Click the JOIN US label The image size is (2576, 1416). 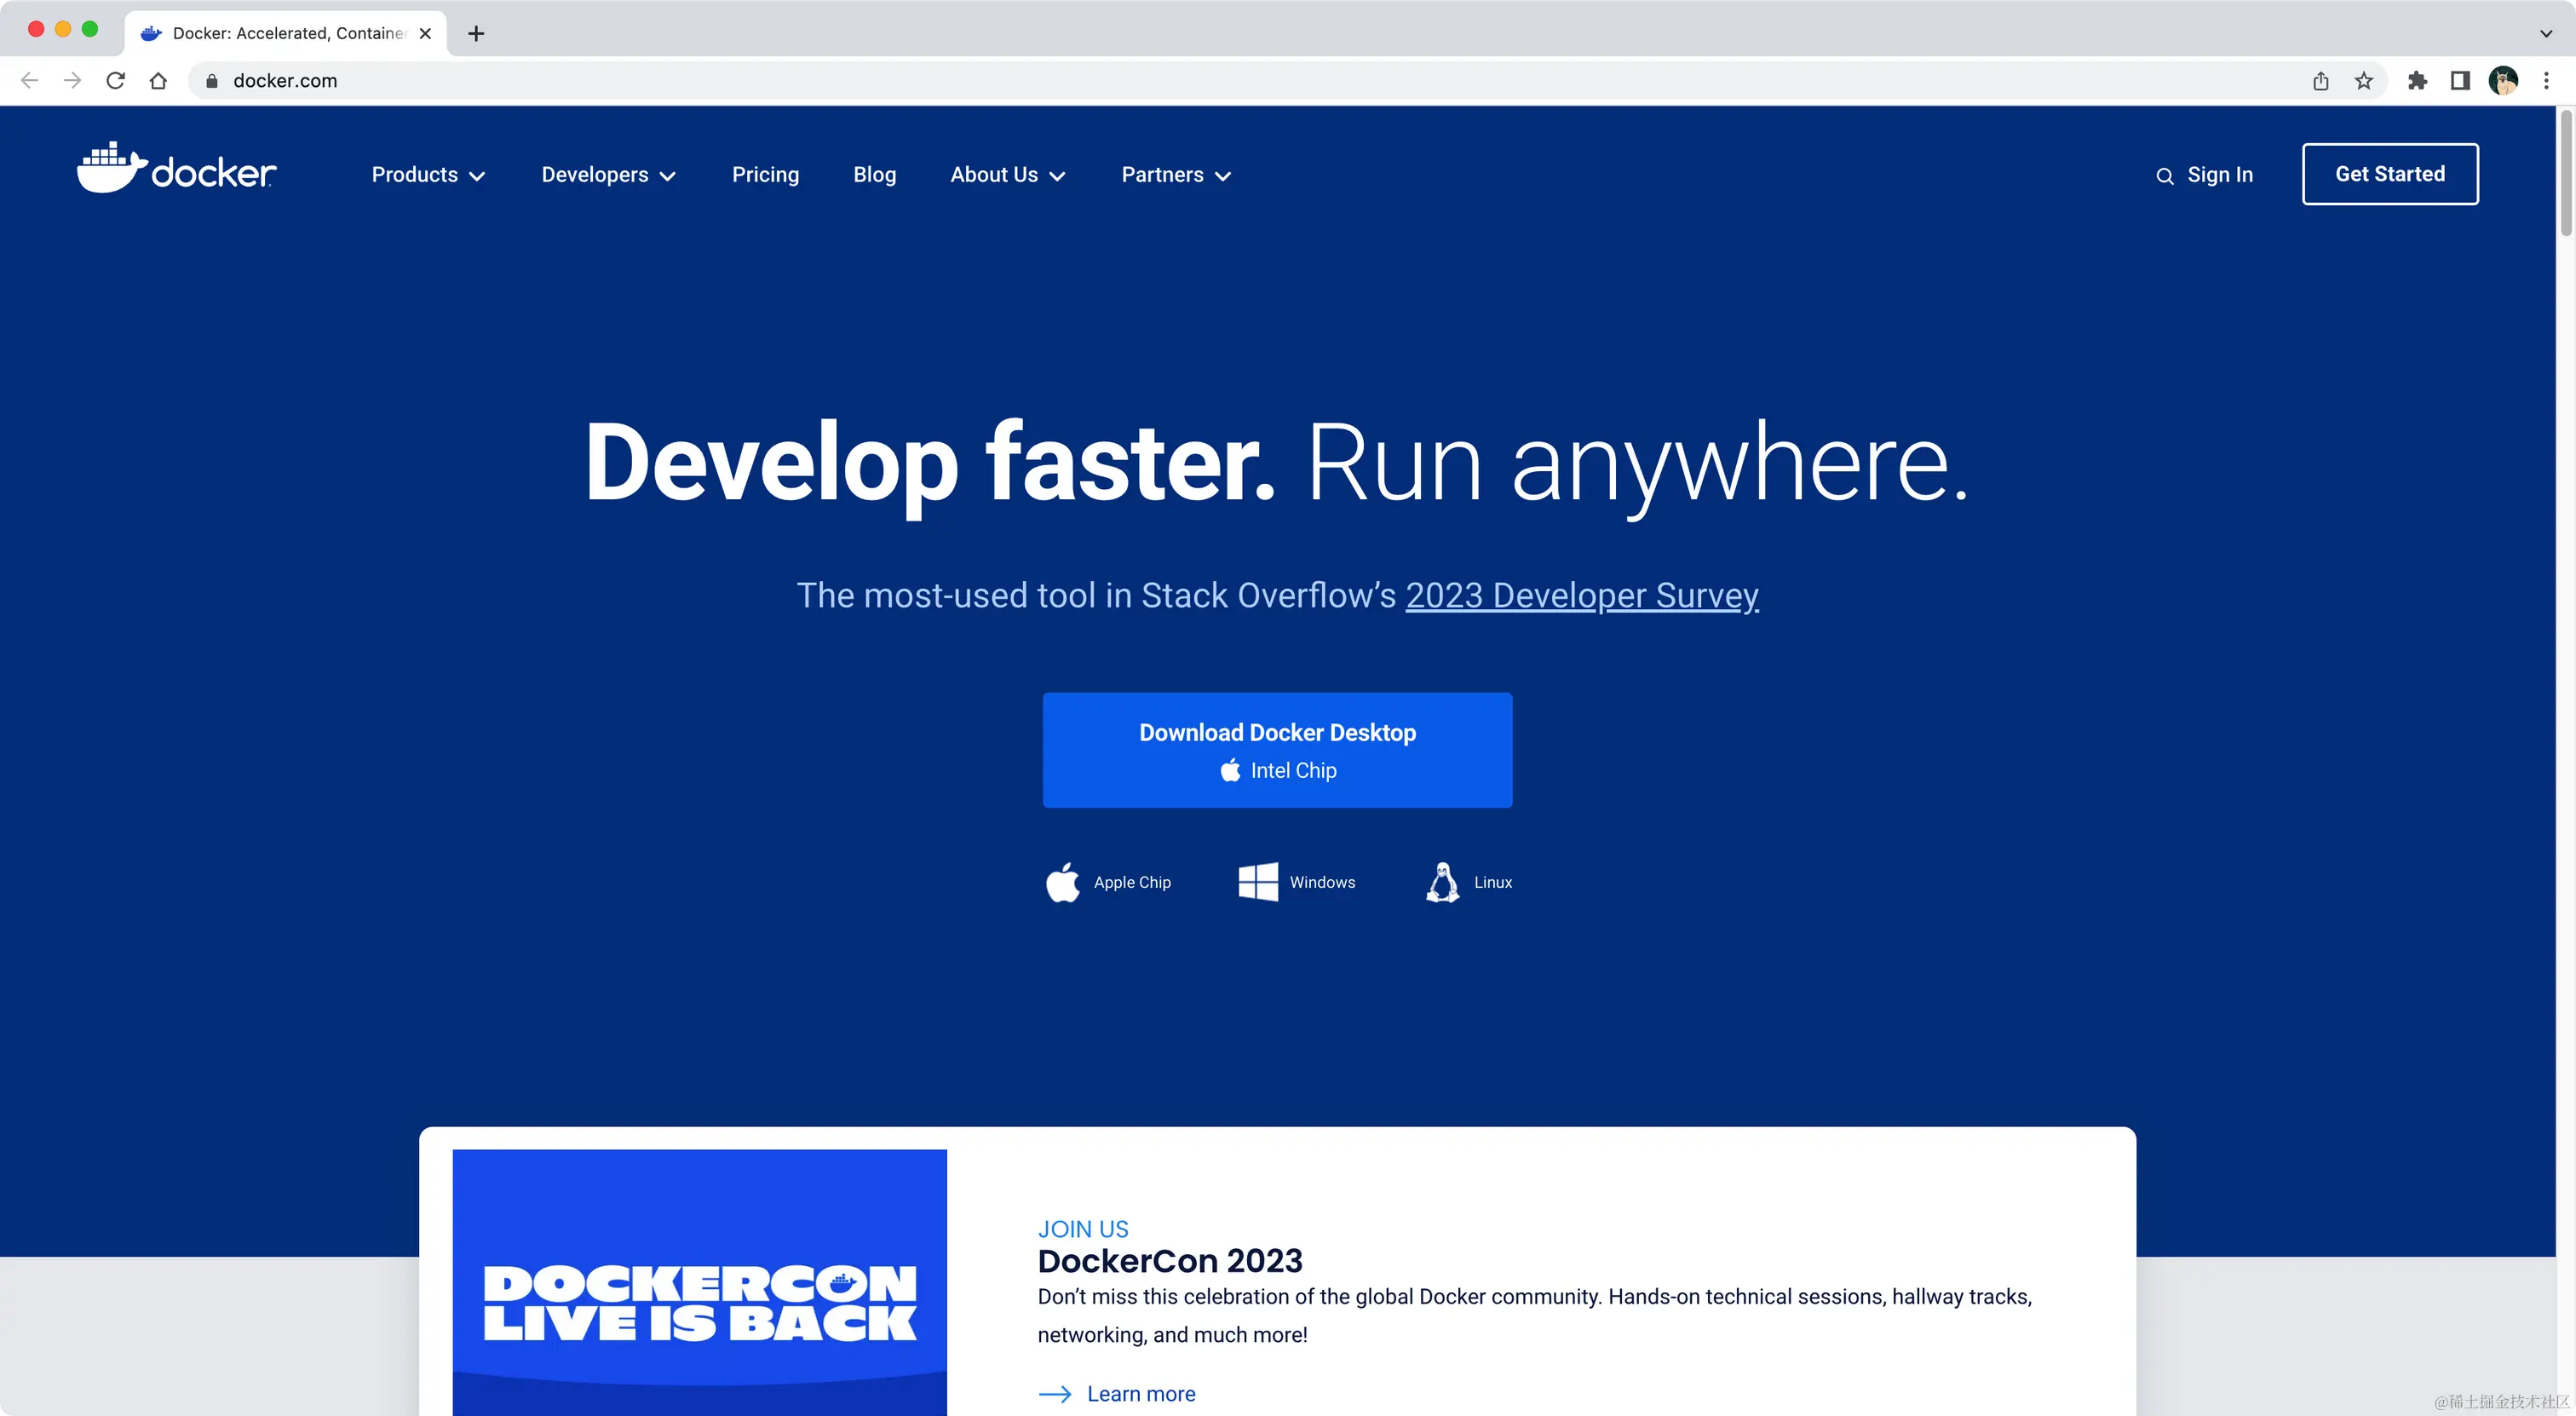pyautogui.click(x=1083, y=1229)
